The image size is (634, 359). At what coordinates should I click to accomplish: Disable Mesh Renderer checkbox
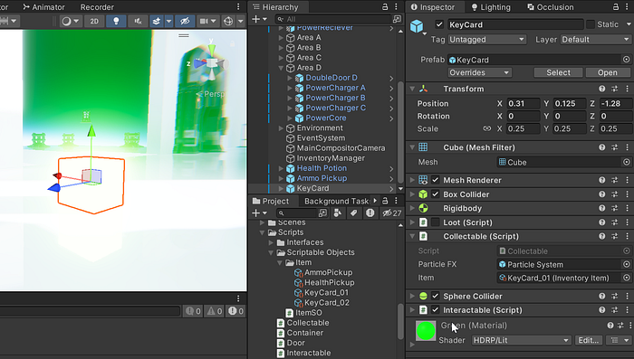pyautogui.click(x=435, y=180)
